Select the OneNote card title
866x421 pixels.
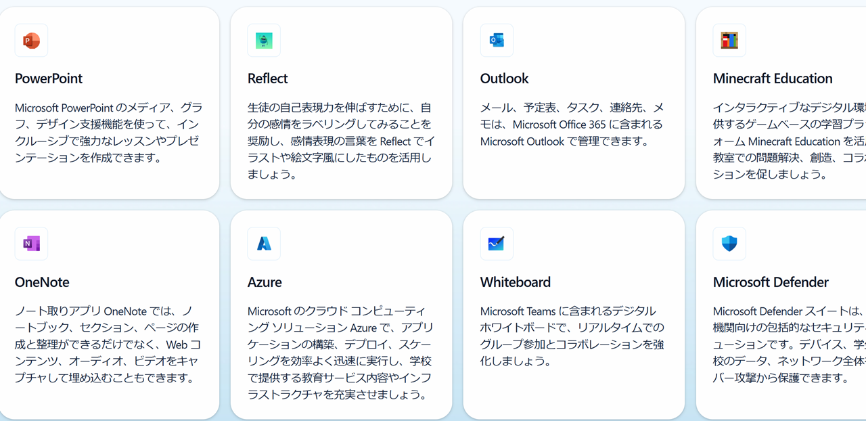pyautogui.click(x=42, y=282)
